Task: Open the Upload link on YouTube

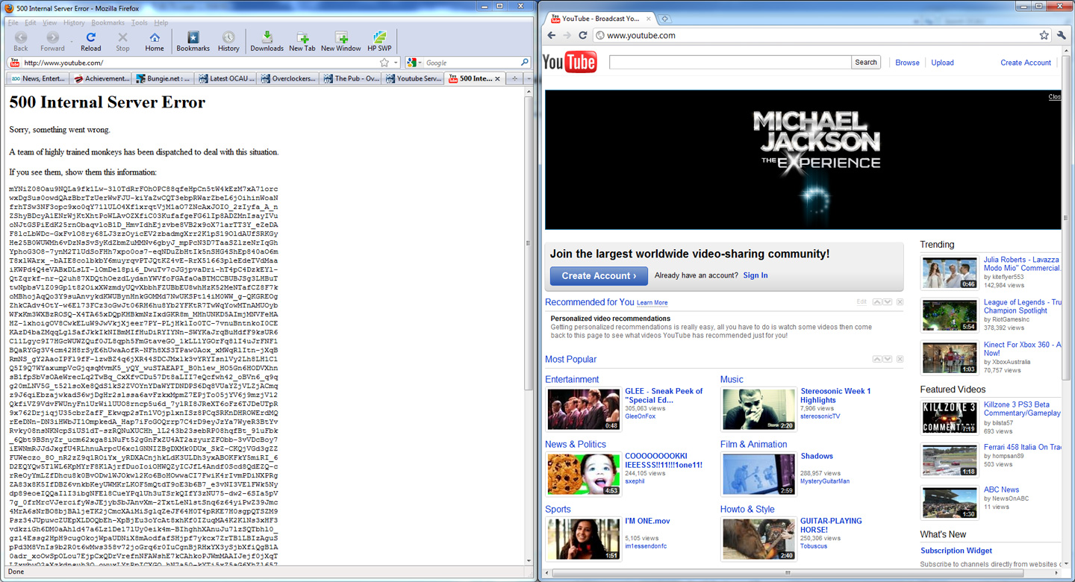Action: pos(942,63)
